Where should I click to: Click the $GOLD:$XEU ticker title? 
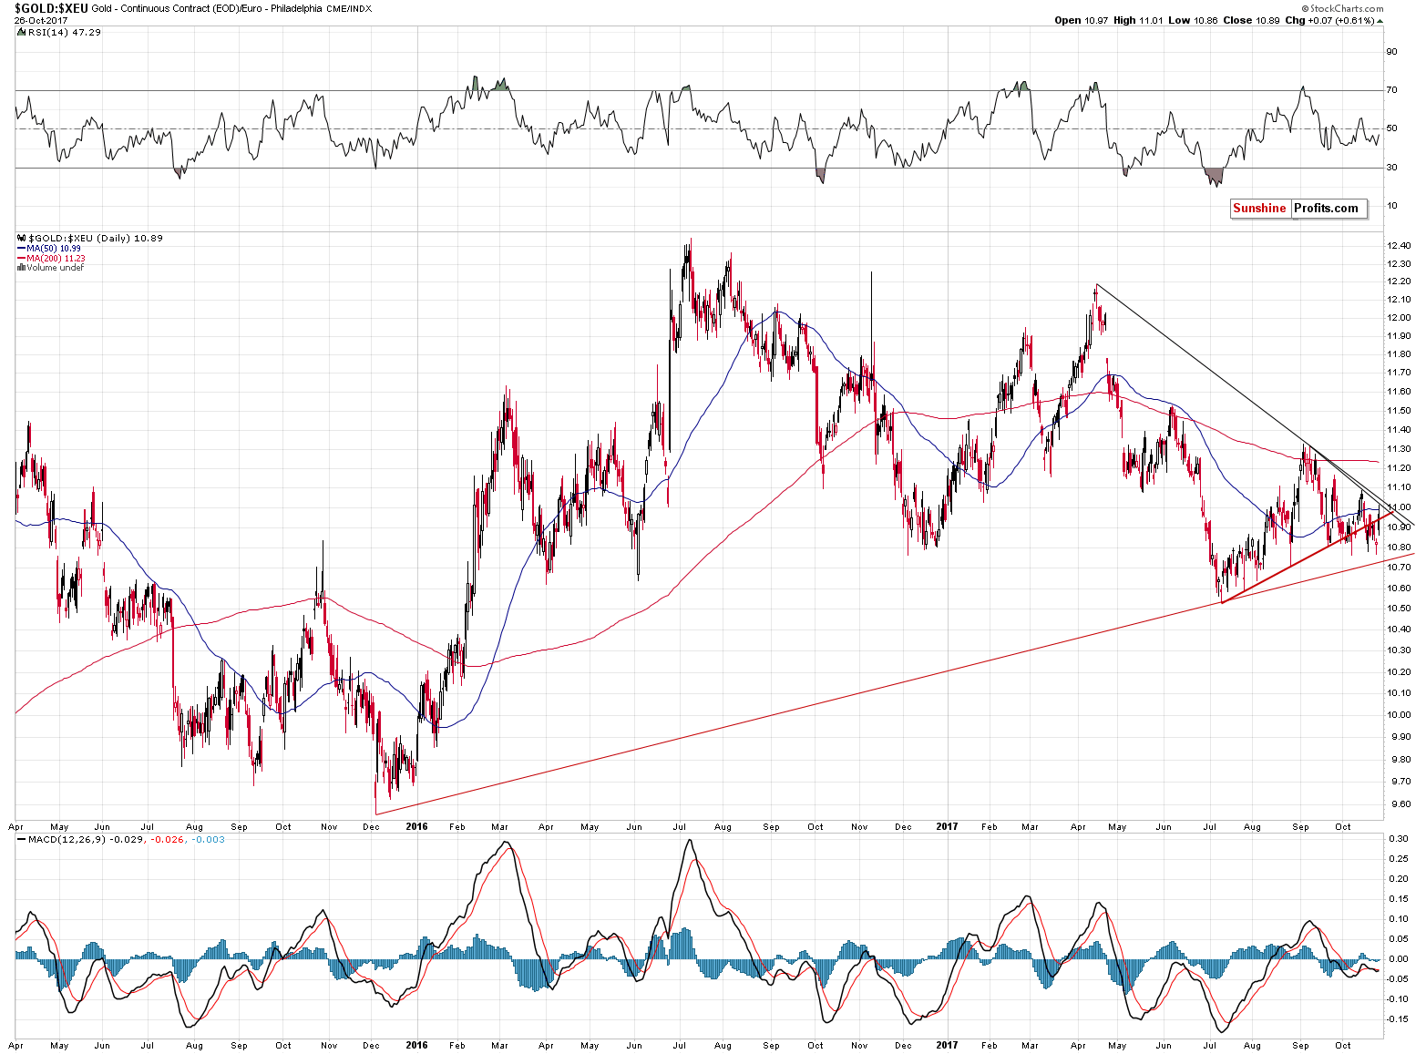coord(51,8)
